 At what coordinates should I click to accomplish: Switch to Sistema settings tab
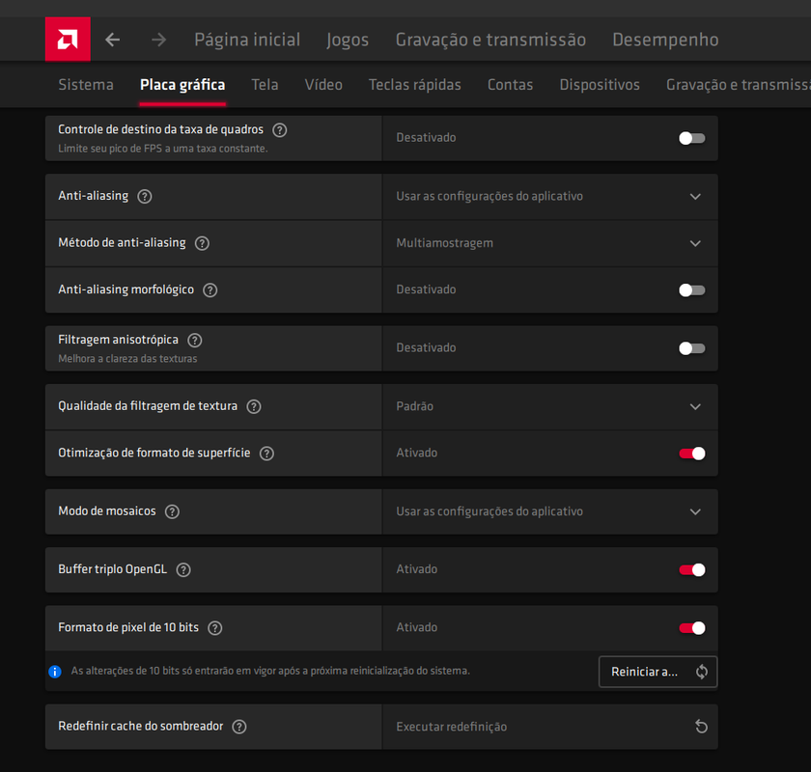[x=86, y=84]
